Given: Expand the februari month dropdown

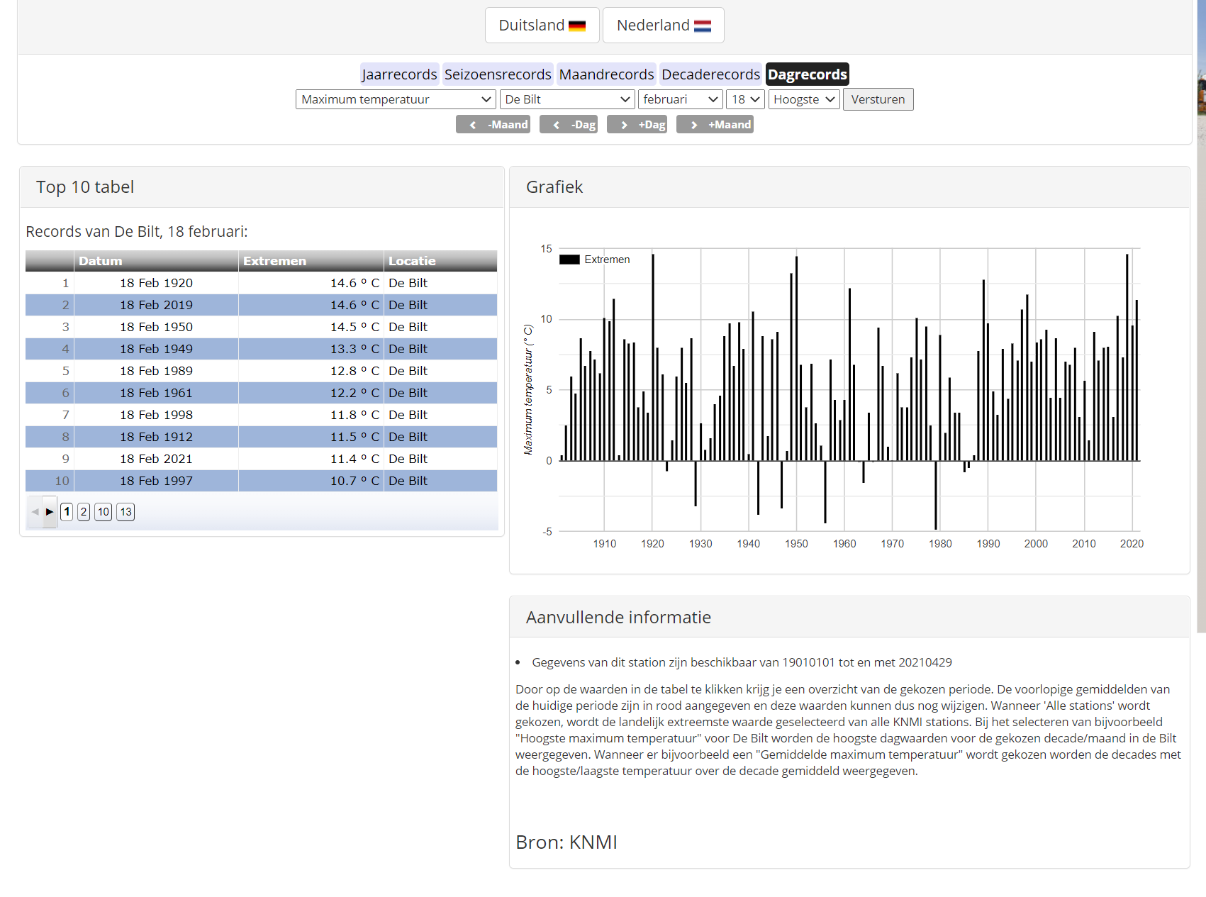Looking at the screenshot, I should pyautogui.click(x=680, y=99).
